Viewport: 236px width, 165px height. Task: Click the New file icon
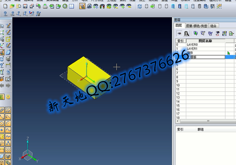tap(6, 6)
